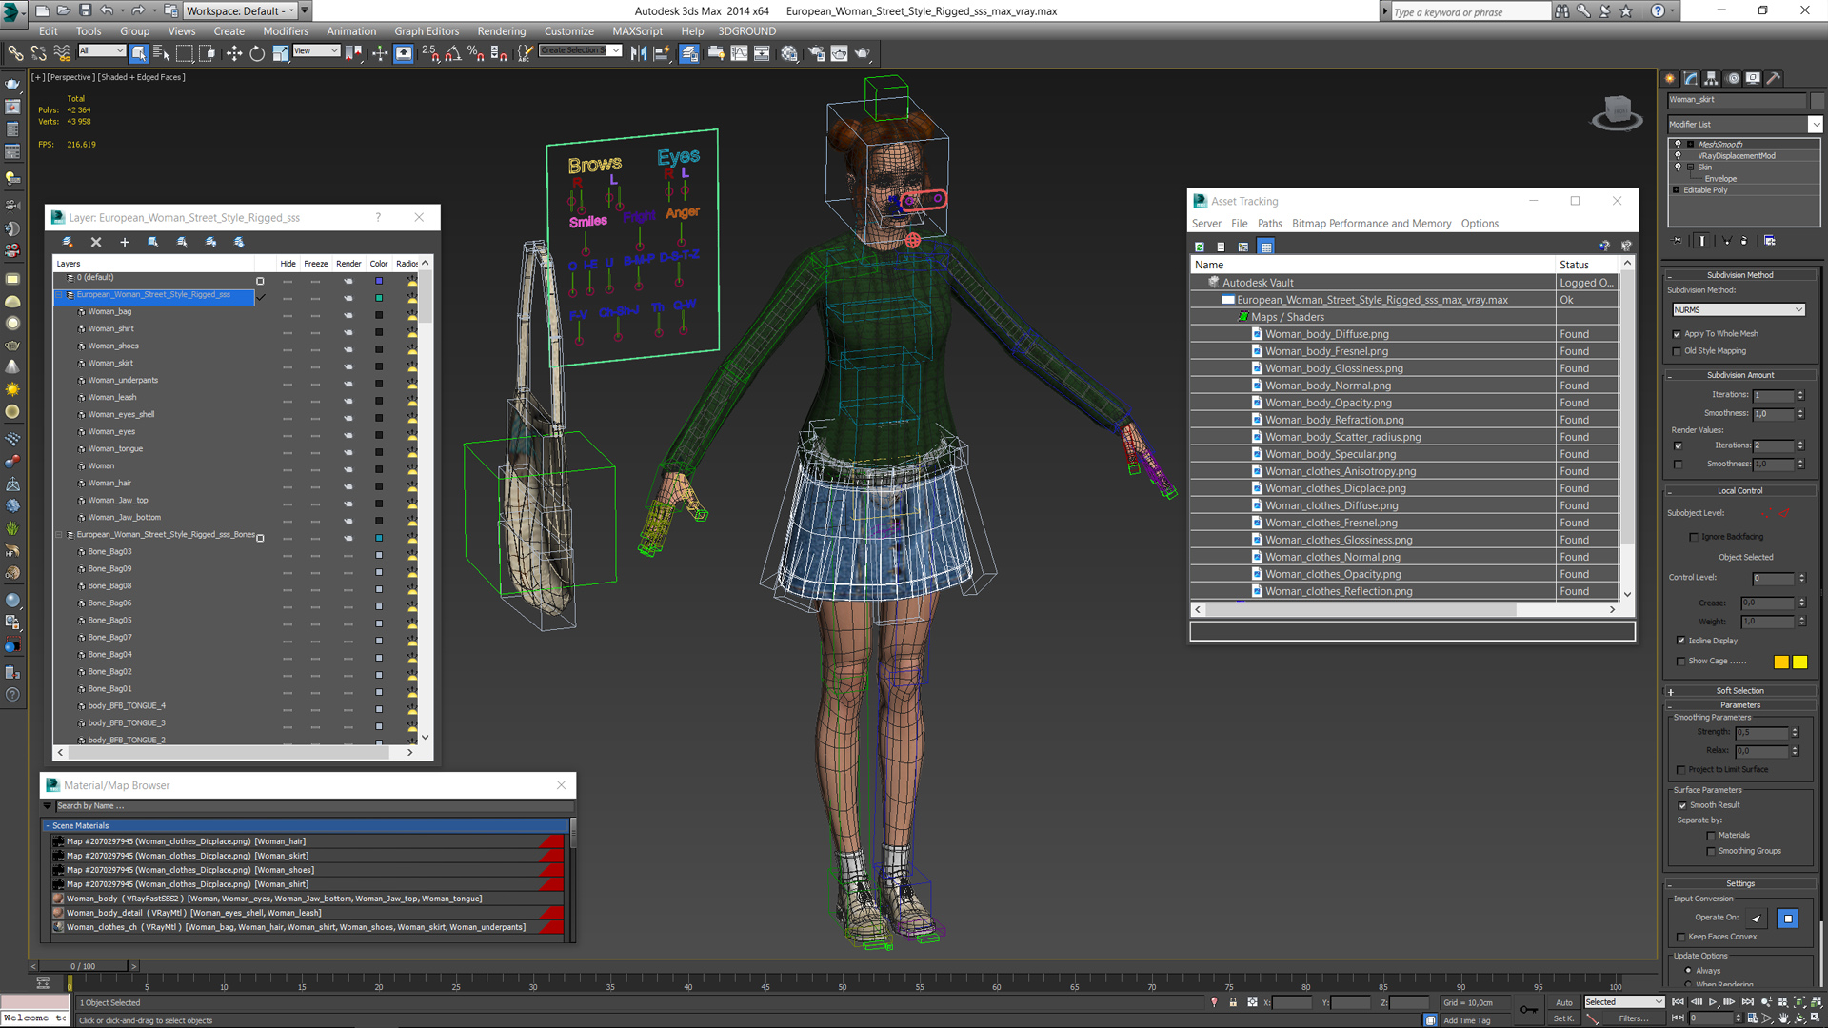1828x1028 pixels.
Task: Click Add Time Tag
Action: pos(1467,1020)
